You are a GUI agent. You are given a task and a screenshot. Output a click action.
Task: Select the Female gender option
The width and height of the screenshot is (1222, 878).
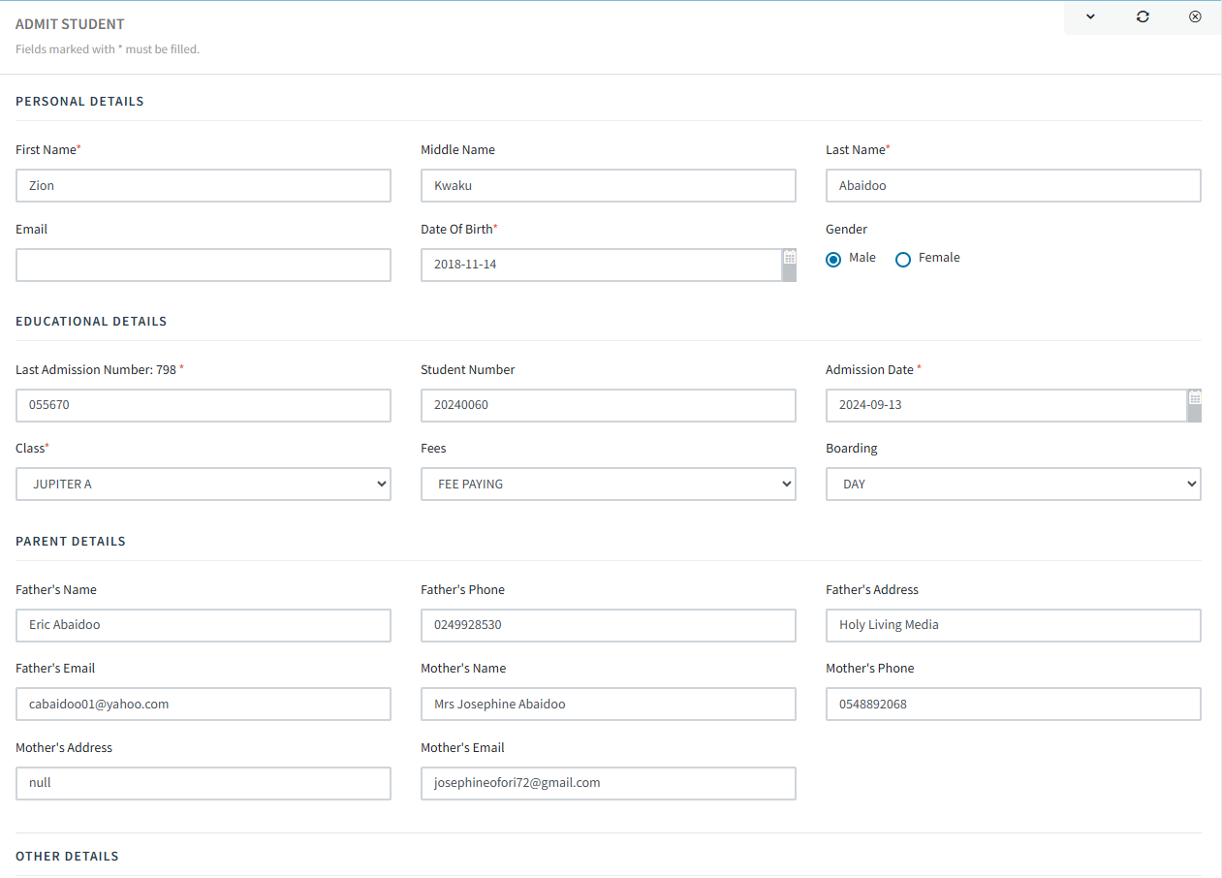[x=903, y=260]
